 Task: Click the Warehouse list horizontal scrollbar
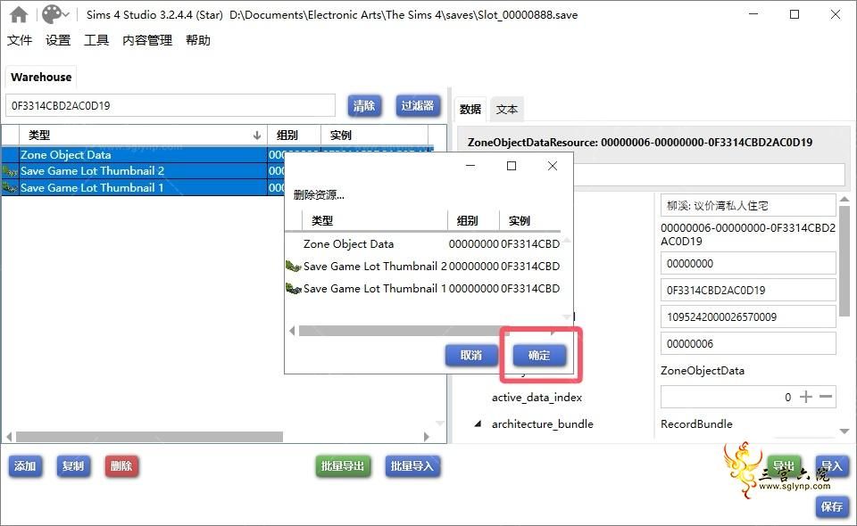tap(149, 437)
